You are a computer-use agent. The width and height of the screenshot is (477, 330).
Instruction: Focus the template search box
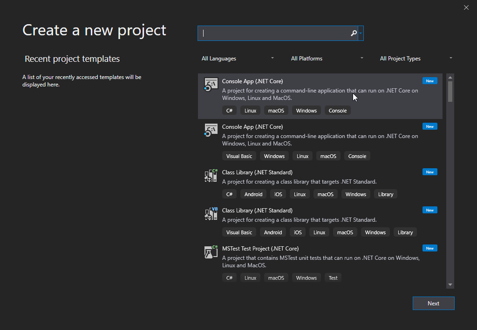(x=275, y=33)
